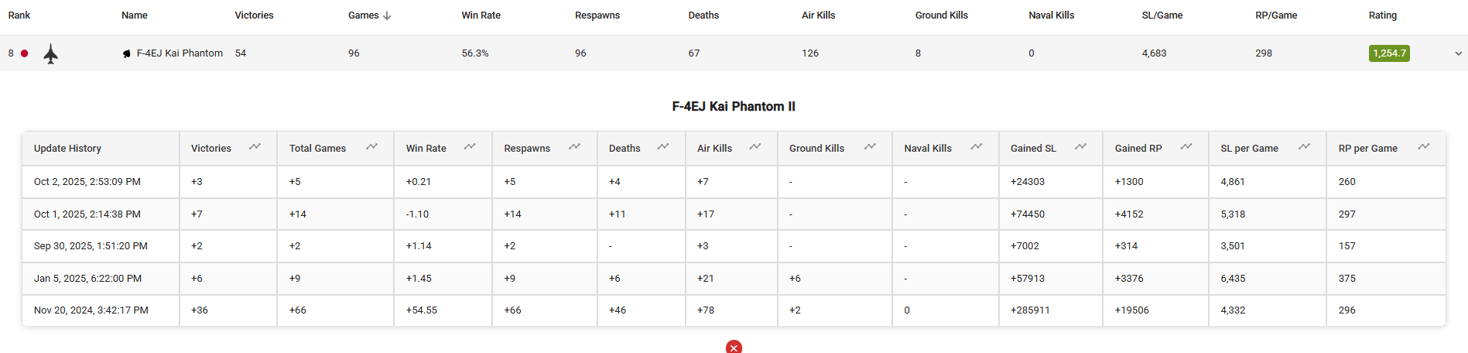The image size is (1468, 353).
Task: View the Deaths trend chart icon
Action: 663,147
